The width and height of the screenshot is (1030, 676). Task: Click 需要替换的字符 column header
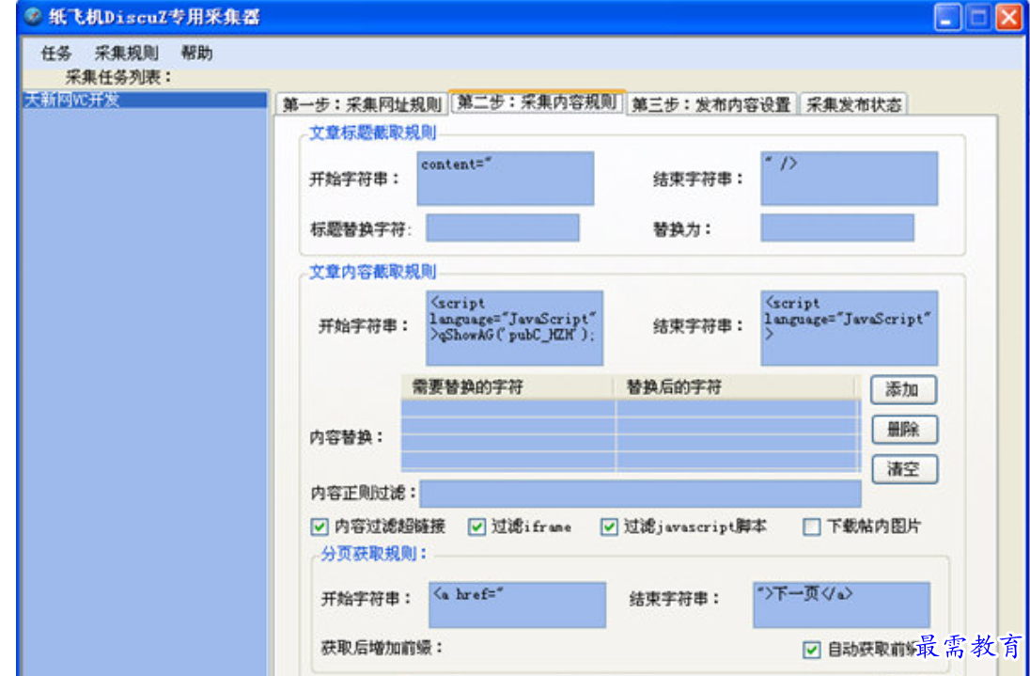507,387
